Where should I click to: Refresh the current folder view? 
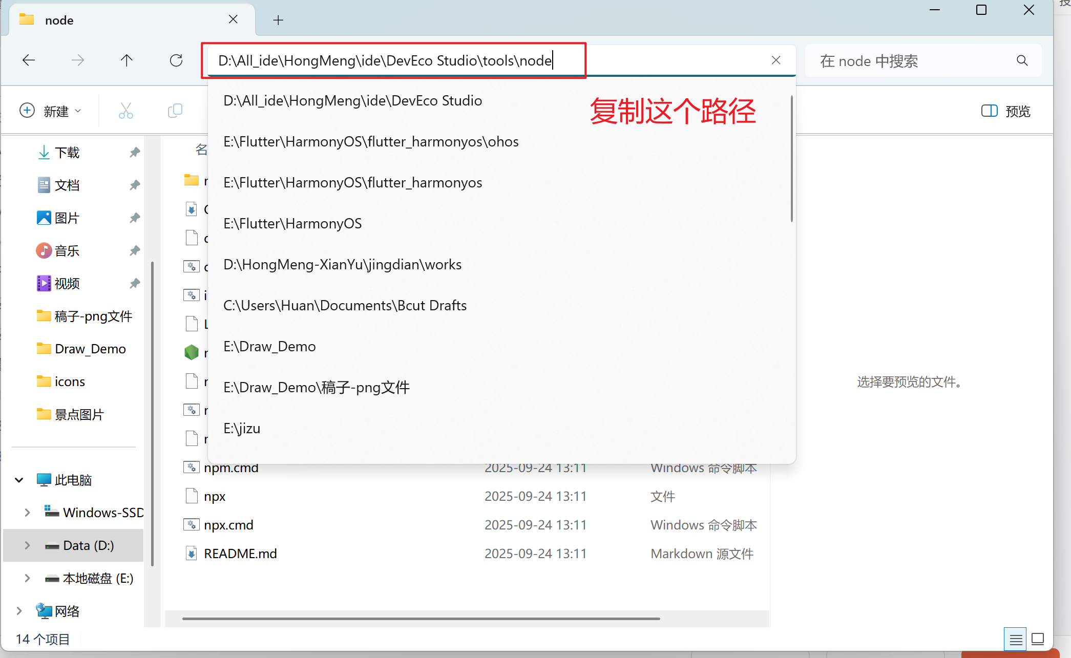176,60
